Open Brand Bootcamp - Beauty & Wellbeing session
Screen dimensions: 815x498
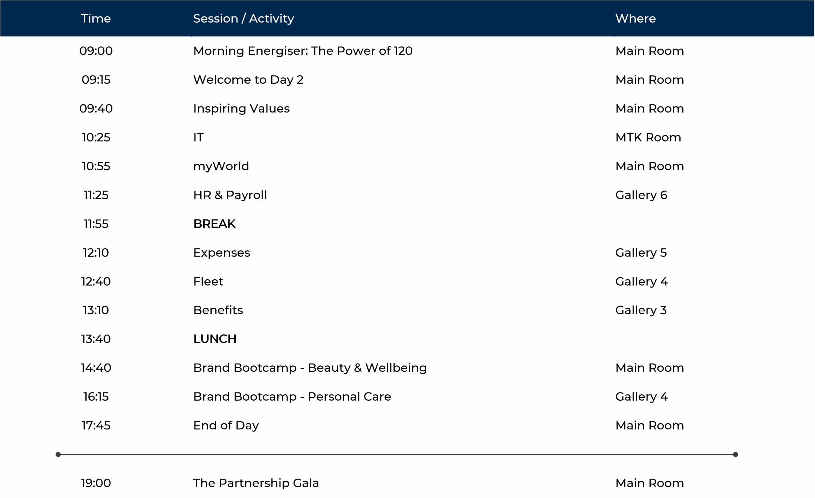click(x=309, y=368)
